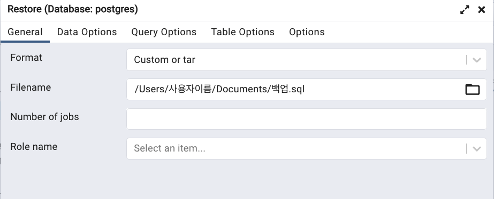Viewport: 494px width, 199px height.
Task: Close the Restore dialog
Action: pyautogui.click(x=481, y=10)
